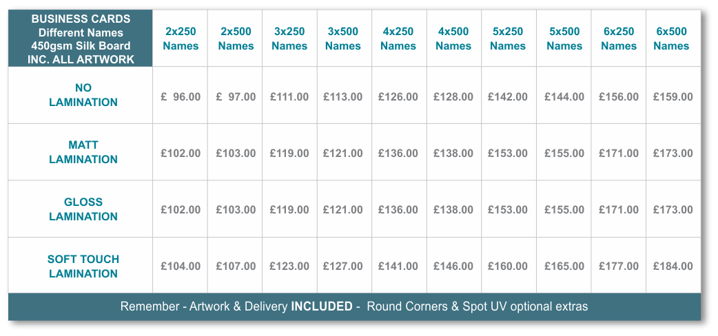The height and width of the screenshot is (336, 718).
Task: Click the 5x500 Names column header
Action: pyautogui.click(x=564, y=39)
